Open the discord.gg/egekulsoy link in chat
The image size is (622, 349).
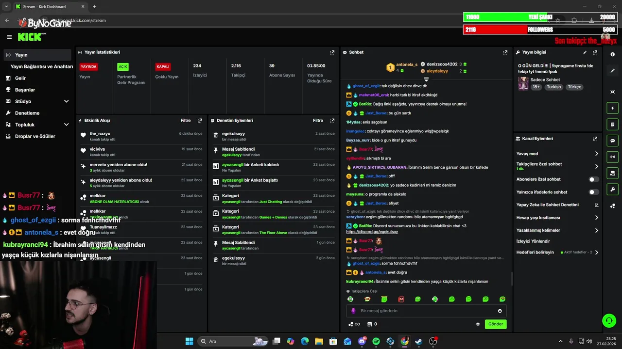click(372, 232)
